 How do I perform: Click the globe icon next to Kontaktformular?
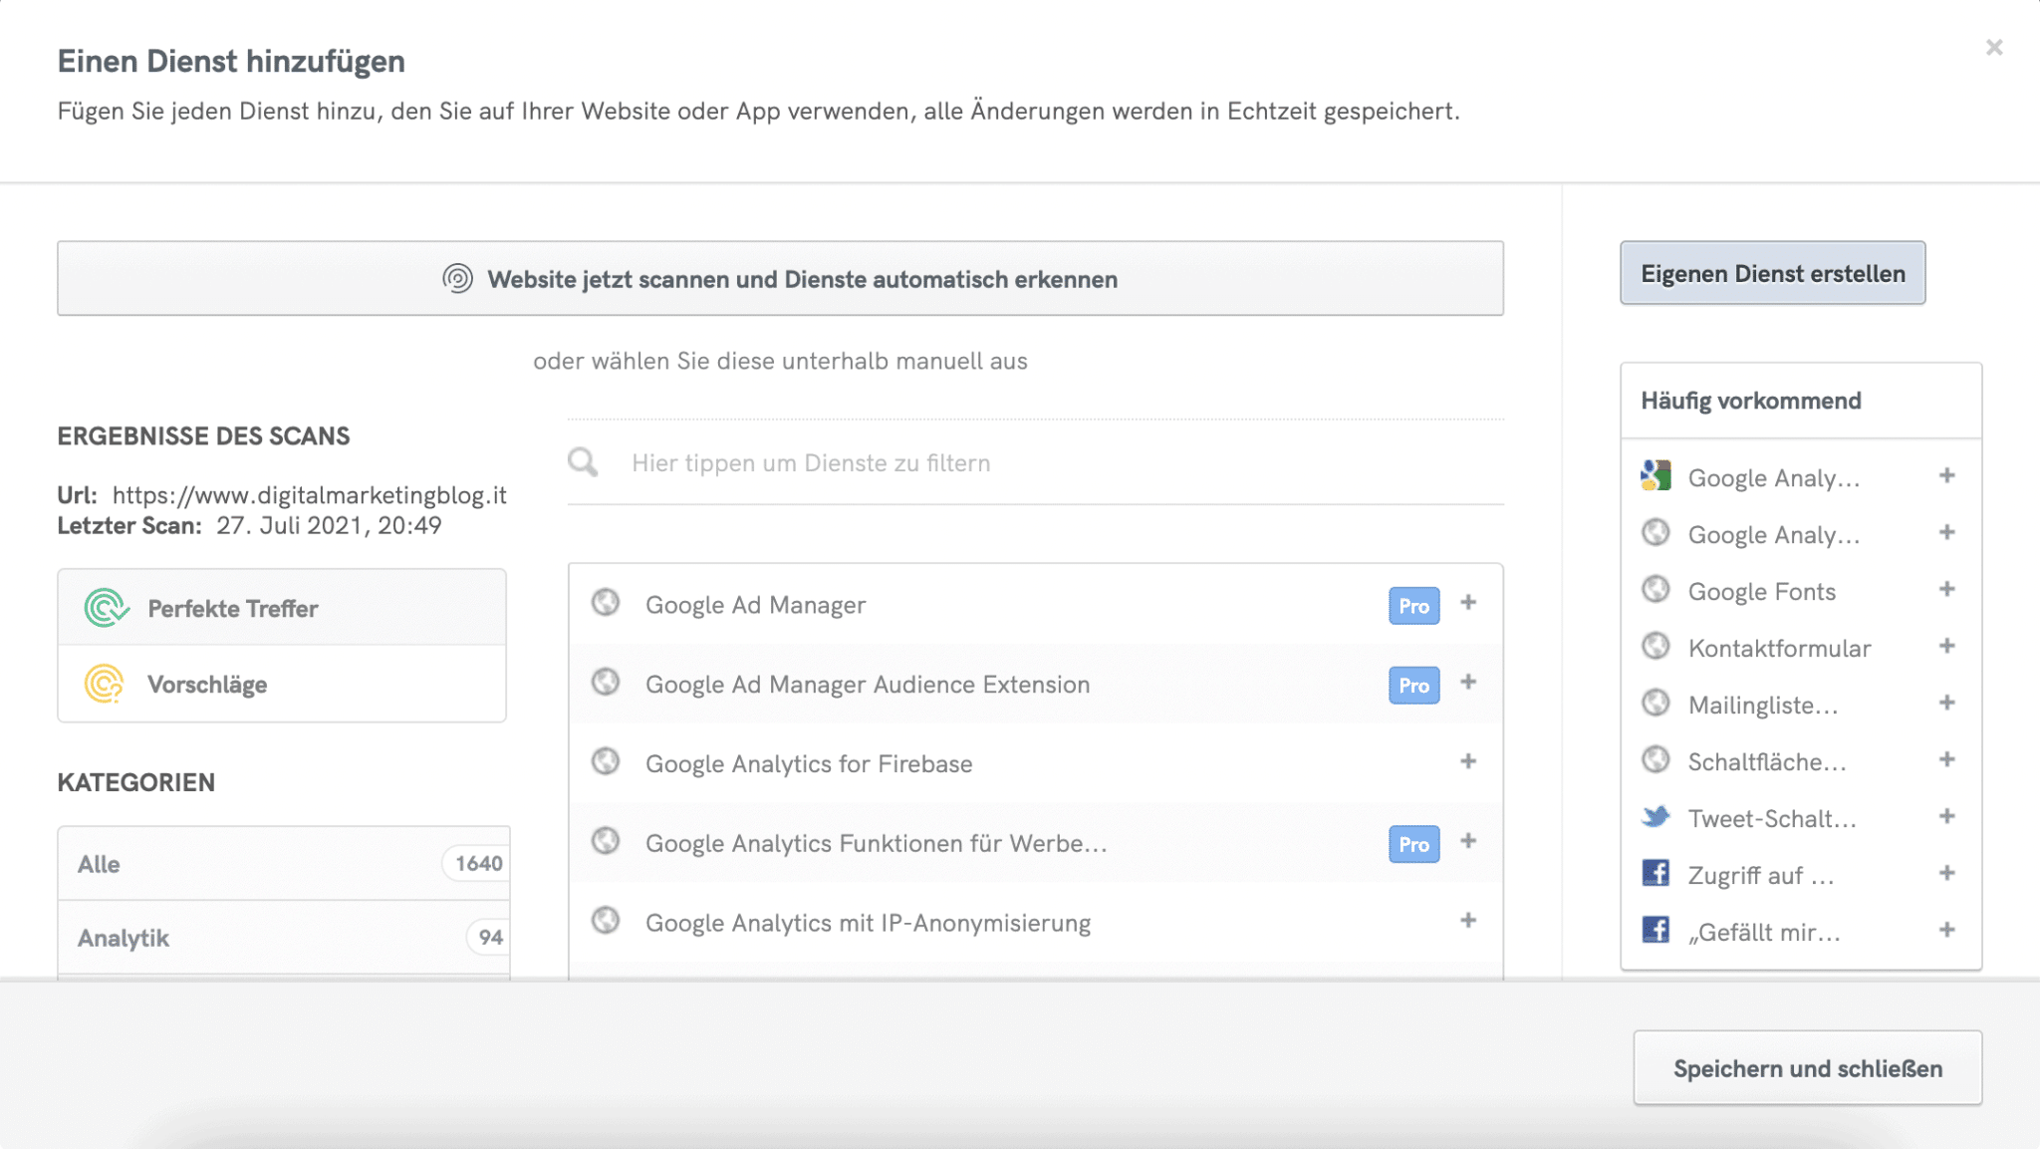click(1656, 647)
